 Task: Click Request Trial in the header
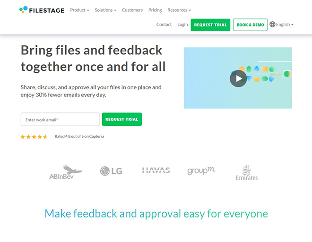tap(210, 25)
